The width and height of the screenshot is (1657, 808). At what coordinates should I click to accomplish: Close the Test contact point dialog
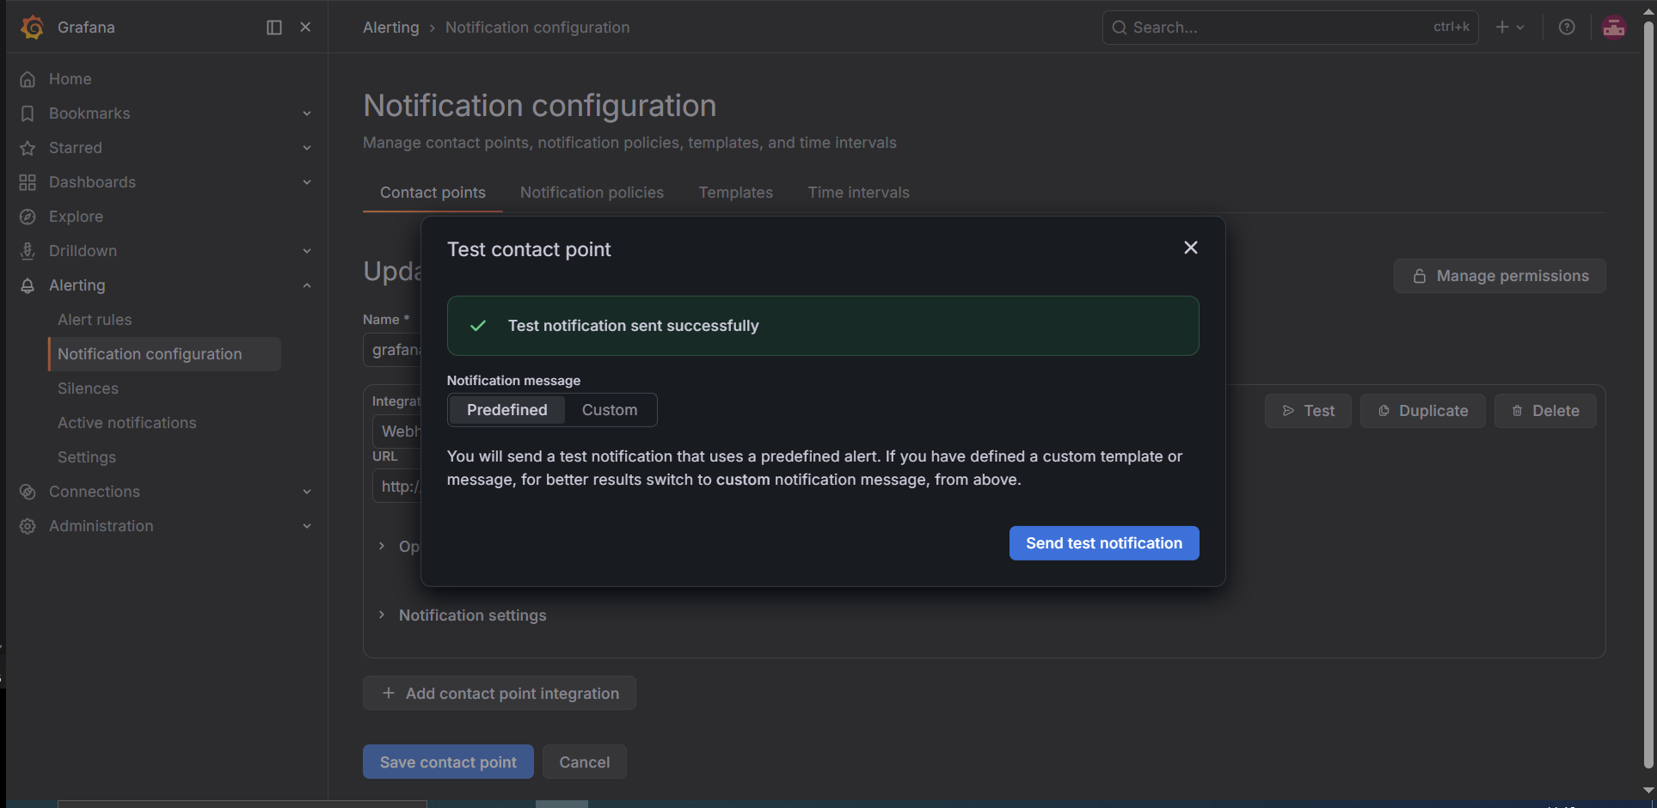point(1191,248)
